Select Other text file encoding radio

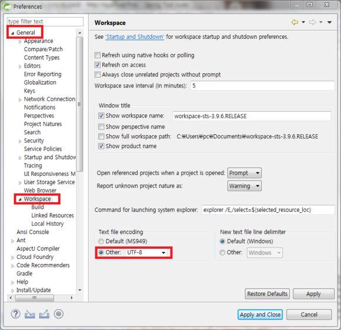pyautogui.click(x=101, y=252)
